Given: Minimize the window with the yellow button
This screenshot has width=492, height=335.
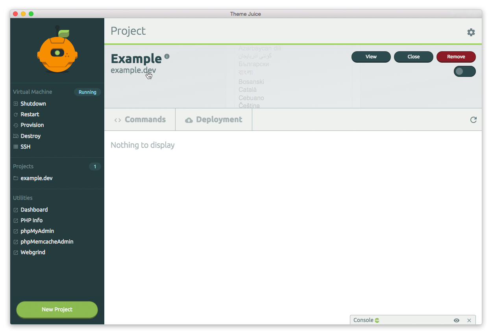Looking at the screenshot, I should click(23, 14).
